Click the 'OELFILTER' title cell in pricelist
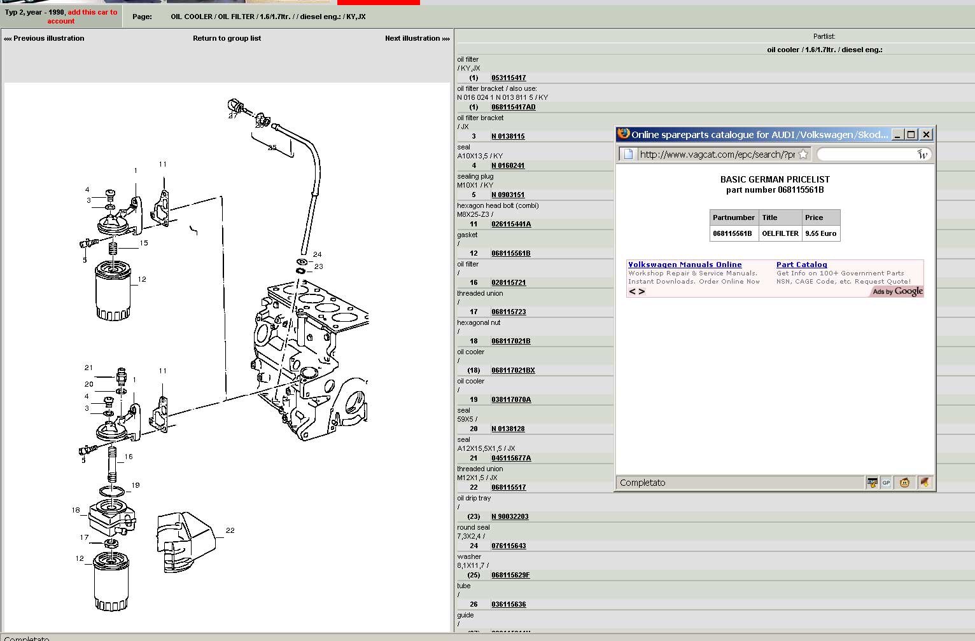This screenshot has width=975, height=641. coord(780,233)
